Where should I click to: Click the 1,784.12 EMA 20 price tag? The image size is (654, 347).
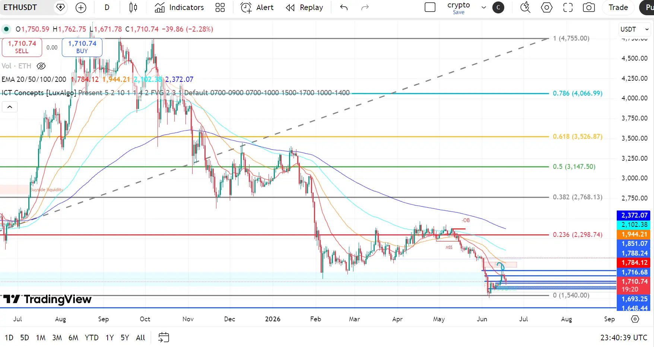click(x=634, y=263)
